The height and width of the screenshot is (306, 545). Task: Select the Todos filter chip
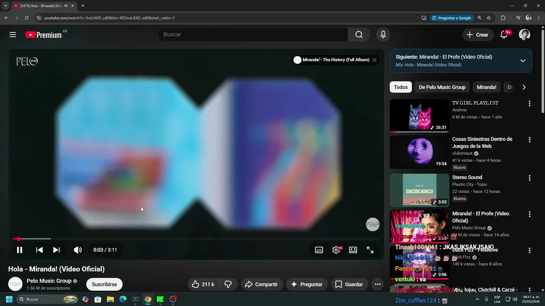pyautogui.click(x=401, y=87)
